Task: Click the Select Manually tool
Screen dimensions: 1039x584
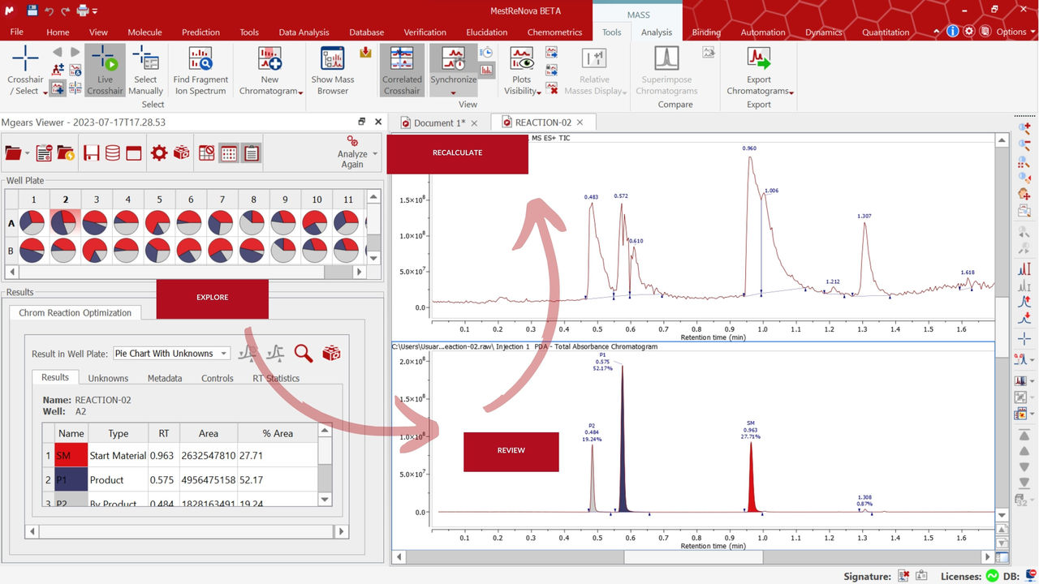Action: [145, 70]
